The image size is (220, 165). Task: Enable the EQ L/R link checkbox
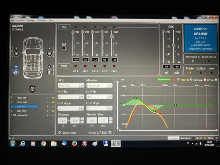(216, 80)
